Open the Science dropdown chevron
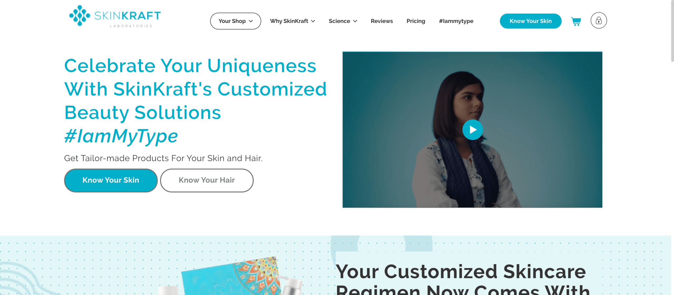The height and width of the screenshot is (295, 674). click(355, 21)
